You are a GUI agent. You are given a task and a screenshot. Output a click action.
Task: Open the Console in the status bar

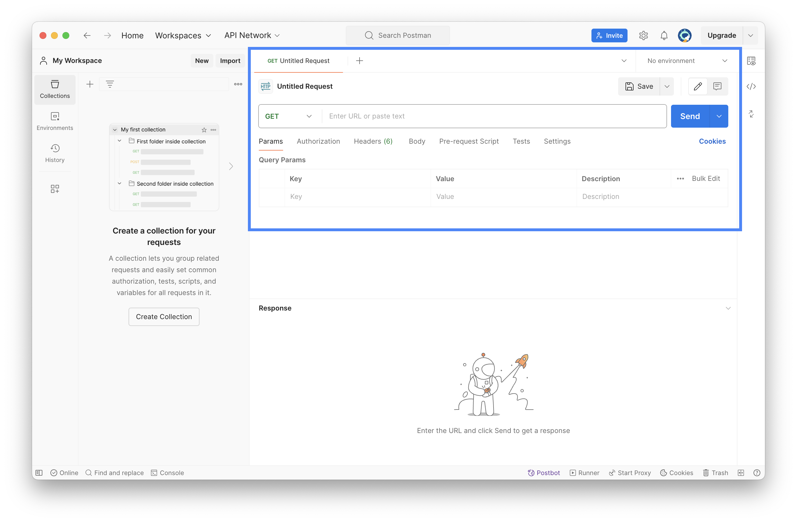click(x=167, y=472)
